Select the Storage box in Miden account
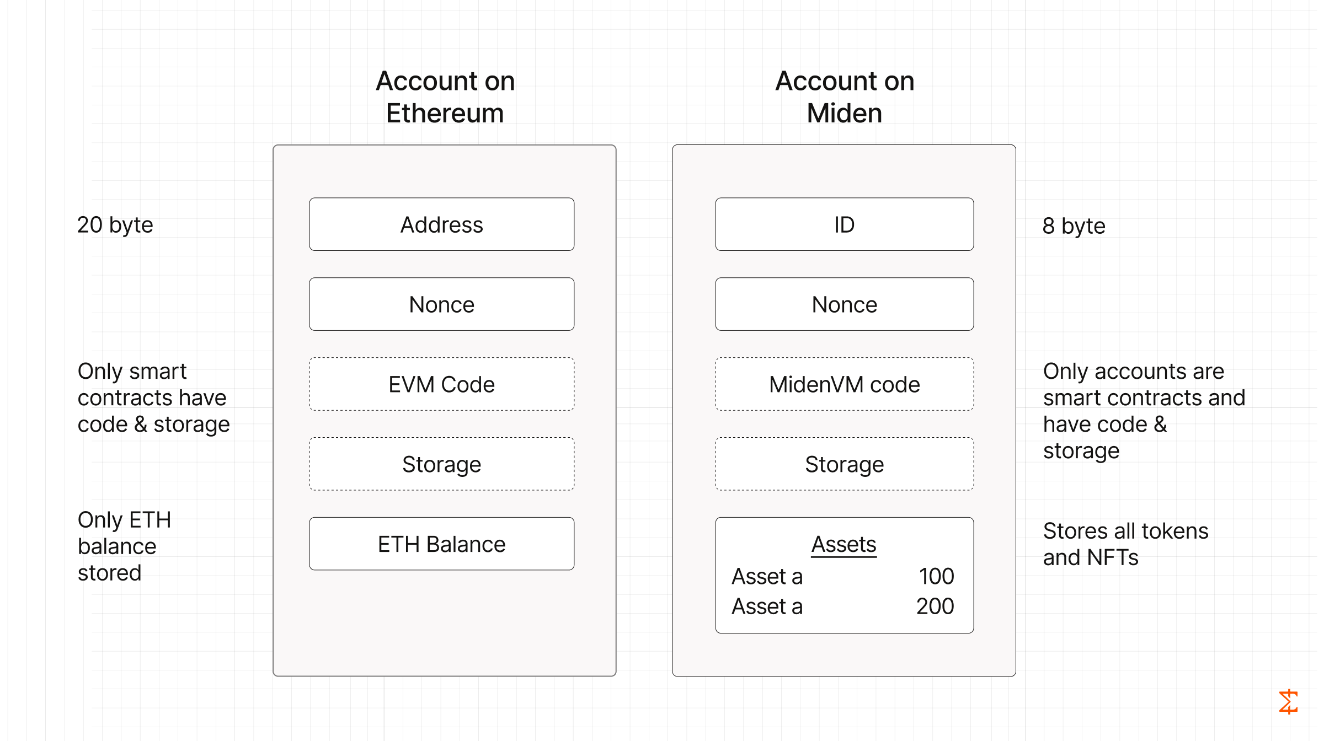The height and width of the screenshot is (741, 1324). pos(844,464)
